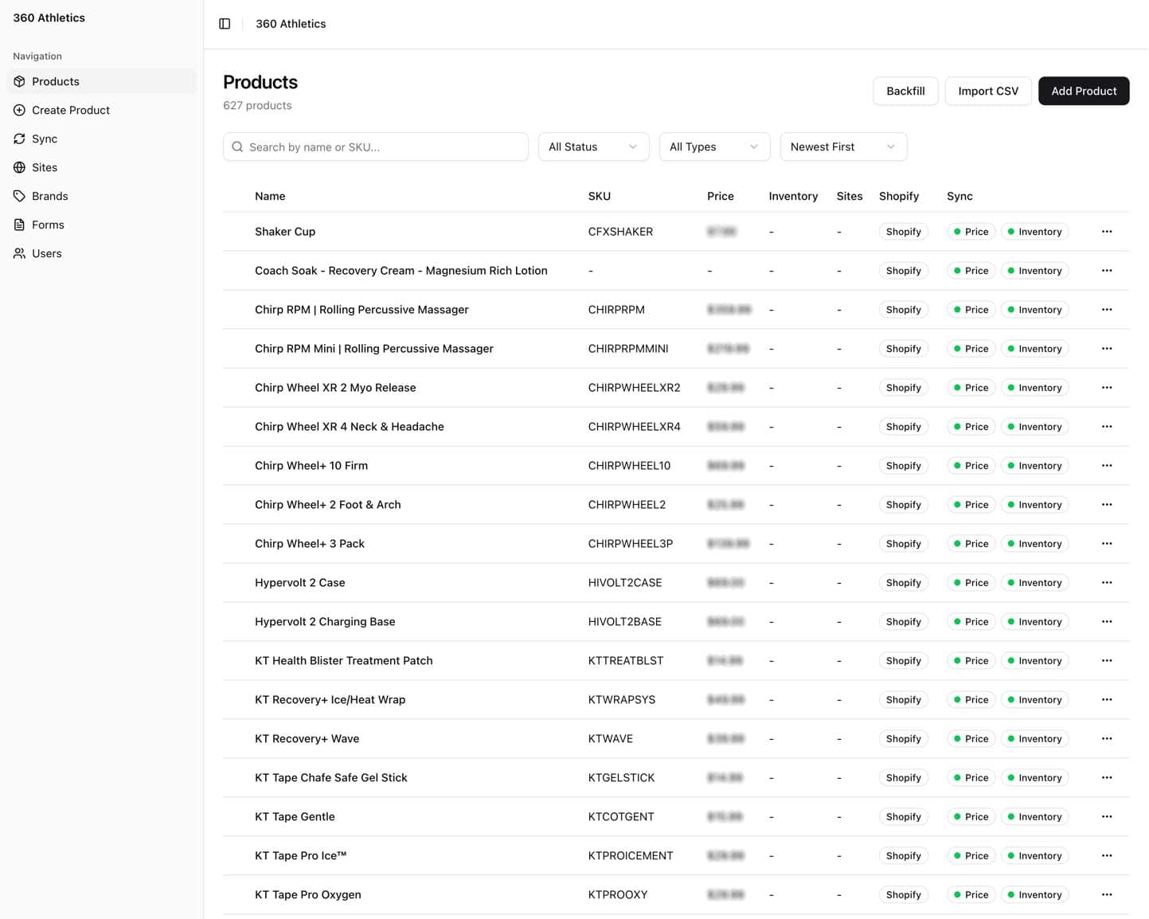Click the 360 Athletics breadcrumb
Screen dimensions: 1149x919
click(x=291, y=24)
